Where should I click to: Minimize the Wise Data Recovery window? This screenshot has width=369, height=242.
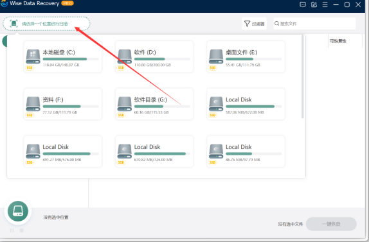click(x=336, y=4)
